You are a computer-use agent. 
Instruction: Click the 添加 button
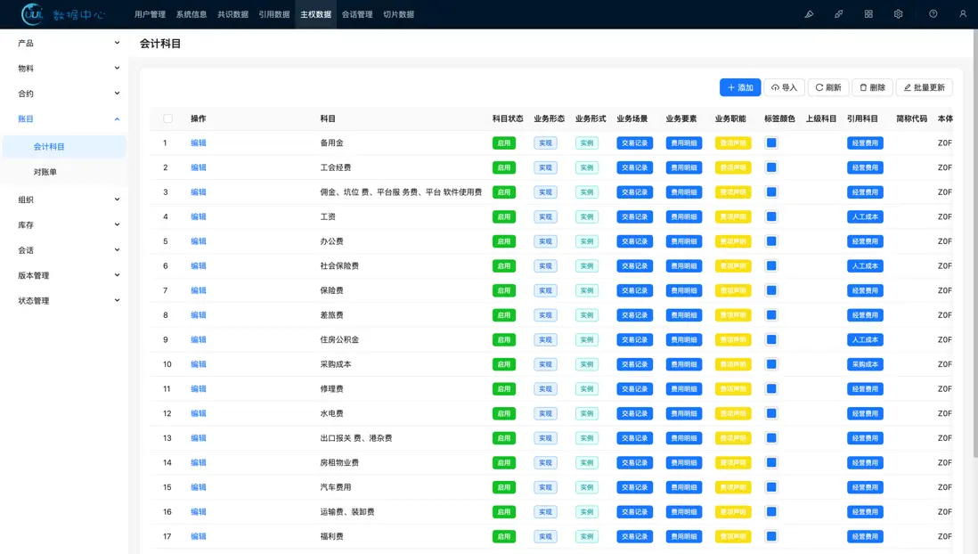740,87
